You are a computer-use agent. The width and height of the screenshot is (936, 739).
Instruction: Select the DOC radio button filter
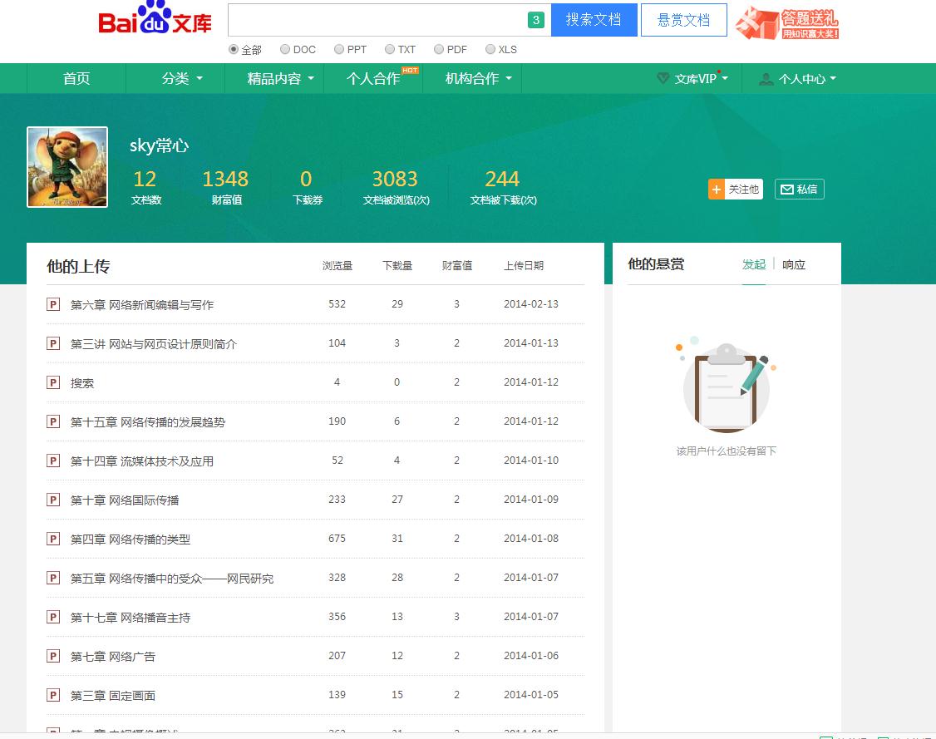285,49
